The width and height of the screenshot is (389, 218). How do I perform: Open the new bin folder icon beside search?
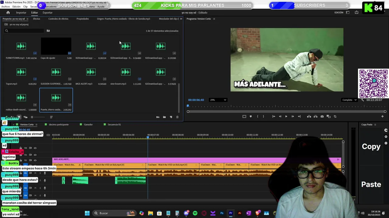(x=48, y=31)
